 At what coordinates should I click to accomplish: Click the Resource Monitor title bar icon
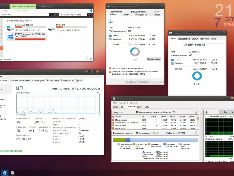point(114,99)
